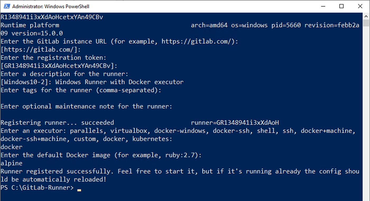370x201 pixels.
Task: Select the default image name alpine
Action: point(11,163)
